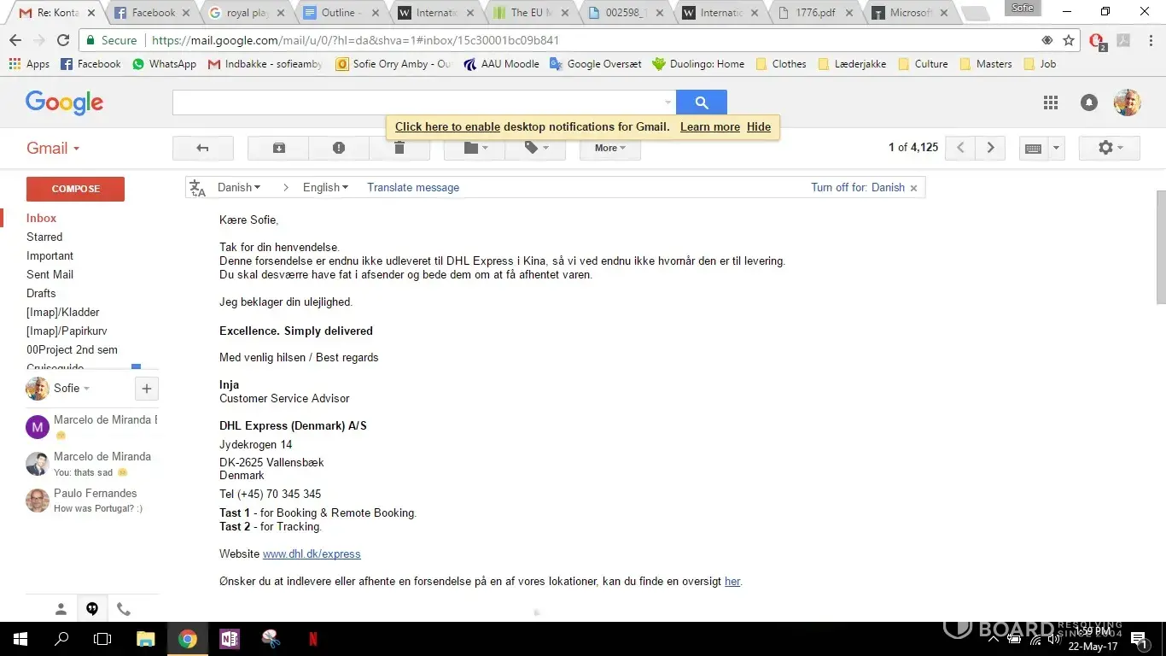Launch File Explorer from the taskbar

click(146, 639)
